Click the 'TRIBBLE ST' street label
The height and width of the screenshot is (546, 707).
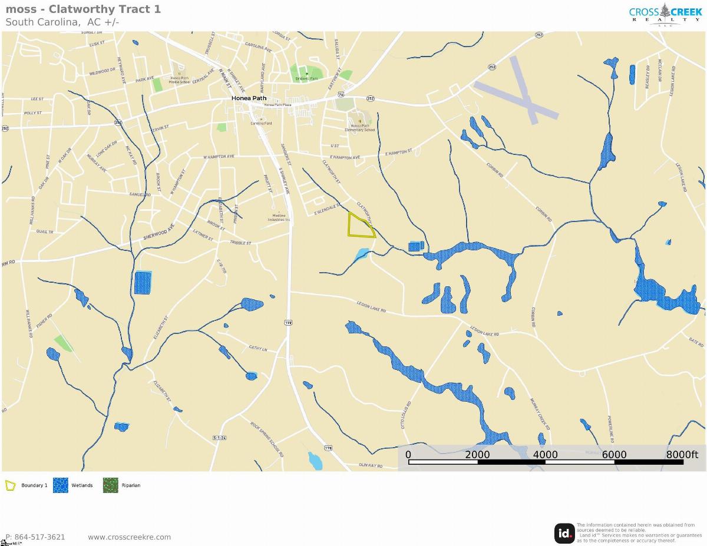(x=240, y=243)
